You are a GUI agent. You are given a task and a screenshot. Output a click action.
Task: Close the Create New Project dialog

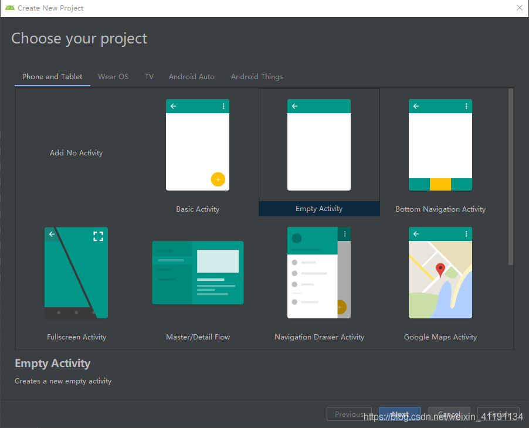click(x=520, y=8)
